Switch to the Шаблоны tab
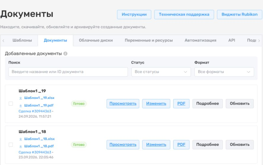The width and height of the screenshot is (263, 165). (x=22, y=40)
